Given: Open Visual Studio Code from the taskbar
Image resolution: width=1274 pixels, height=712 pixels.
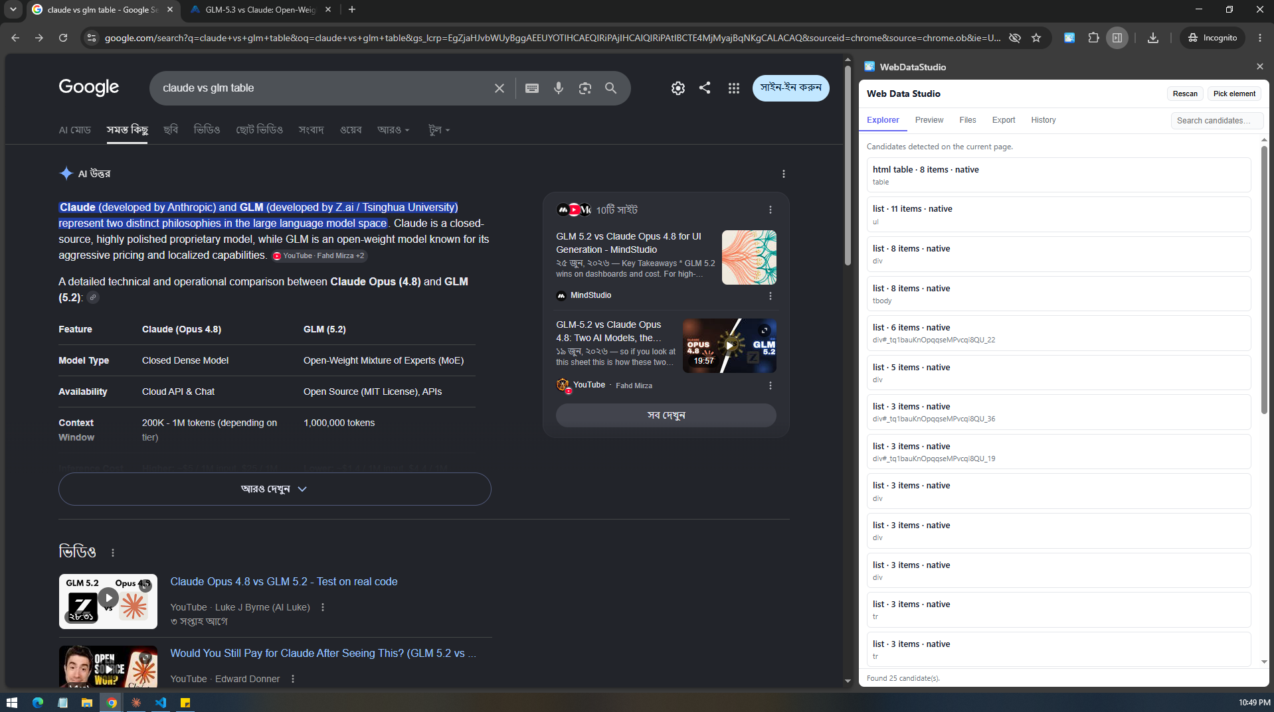Looking at the screenshot, I should pyautogui.click(x=161, y=702).
